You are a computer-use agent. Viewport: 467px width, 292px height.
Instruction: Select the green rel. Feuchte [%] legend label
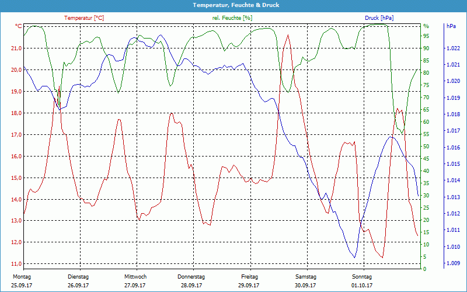(232, 18)
